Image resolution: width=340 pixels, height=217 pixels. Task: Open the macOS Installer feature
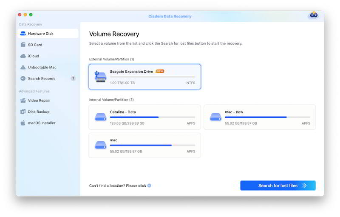[48, 123]
